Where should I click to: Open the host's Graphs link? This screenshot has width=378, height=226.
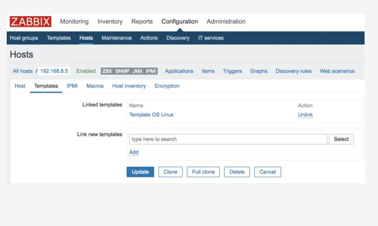tap(259, 71)
